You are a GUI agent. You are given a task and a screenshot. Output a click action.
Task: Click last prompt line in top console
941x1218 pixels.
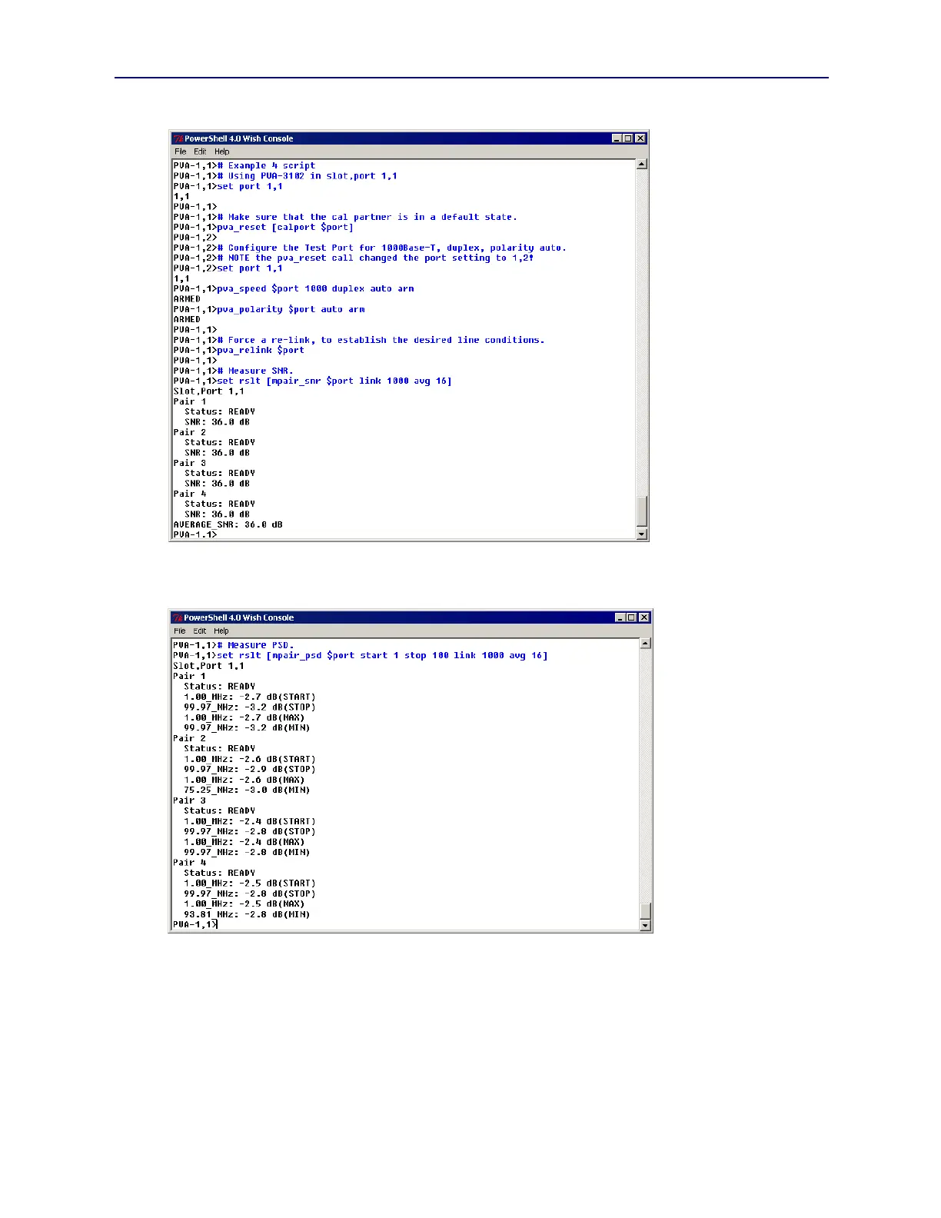click(195, 534)
